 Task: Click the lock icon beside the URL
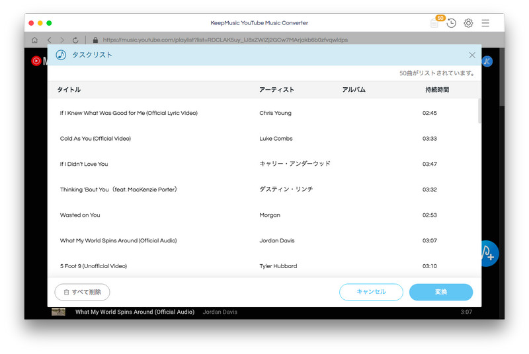coord(95,40)
